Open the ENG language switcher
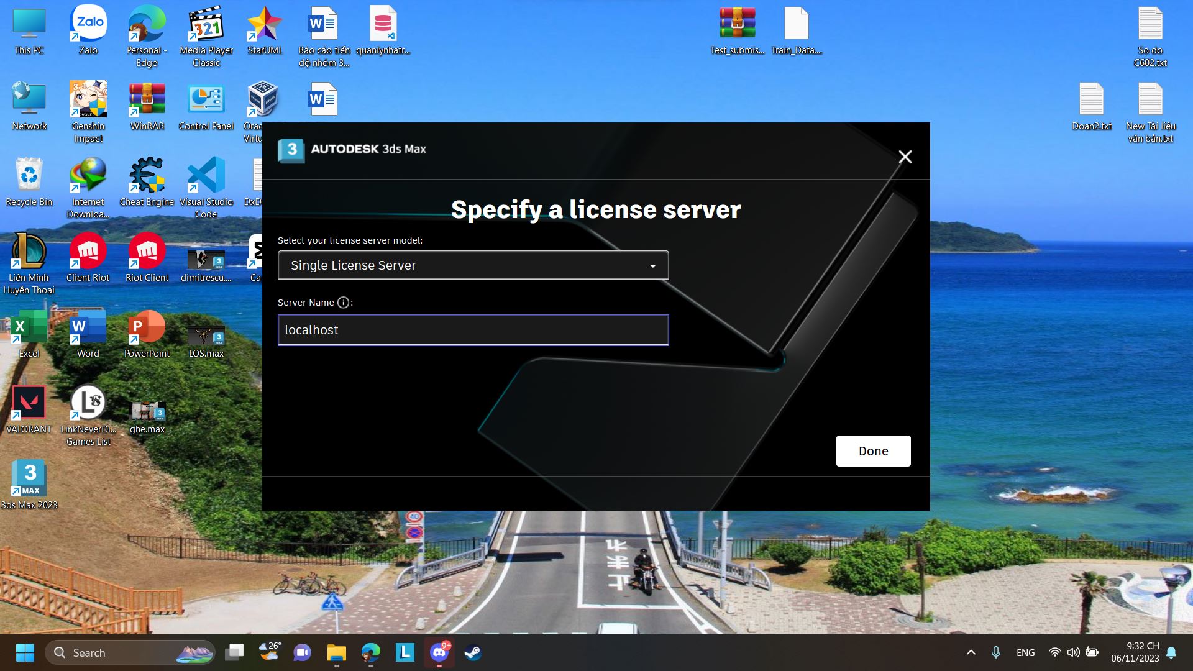 [1025, 652]
